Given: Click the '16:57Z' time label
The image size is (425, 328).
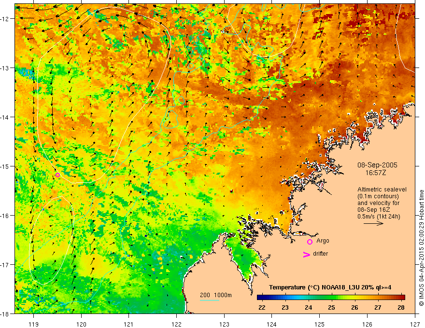Looking at the screenshot, I should [375, 173].
